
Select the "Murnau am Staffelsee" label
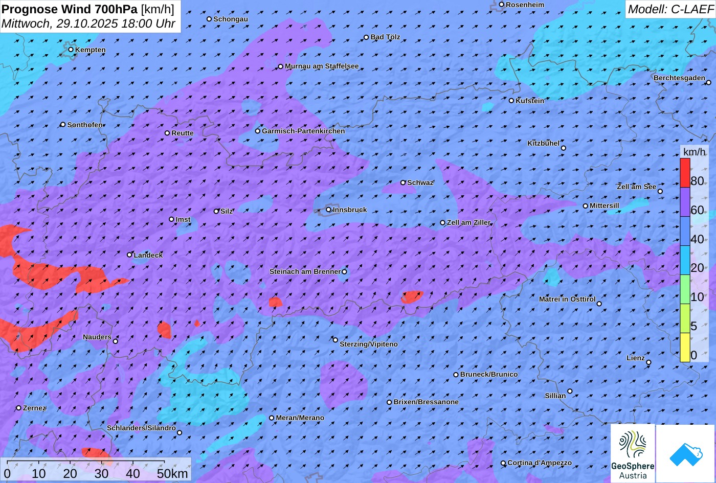[x=322, y=66]
